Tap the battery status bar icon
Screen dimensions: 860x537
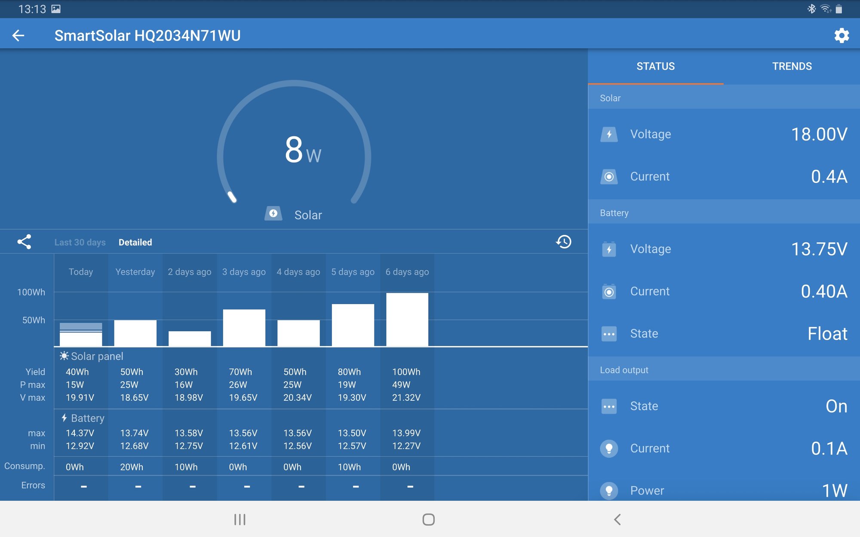838,9
